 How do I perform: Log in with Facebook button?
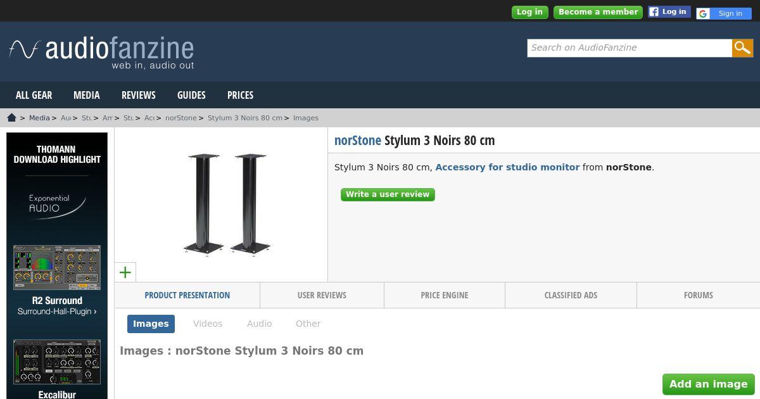[x=669, y=11]
